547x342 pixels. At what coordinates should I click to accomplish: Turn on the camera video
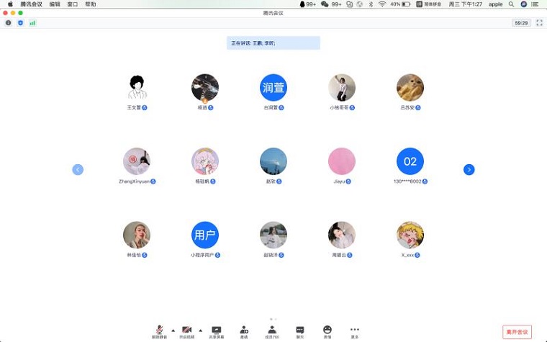coord(186,330)
